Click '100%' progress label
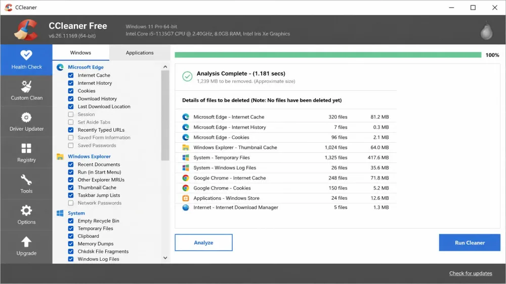The image size is (506, 284). click(492, 55)
